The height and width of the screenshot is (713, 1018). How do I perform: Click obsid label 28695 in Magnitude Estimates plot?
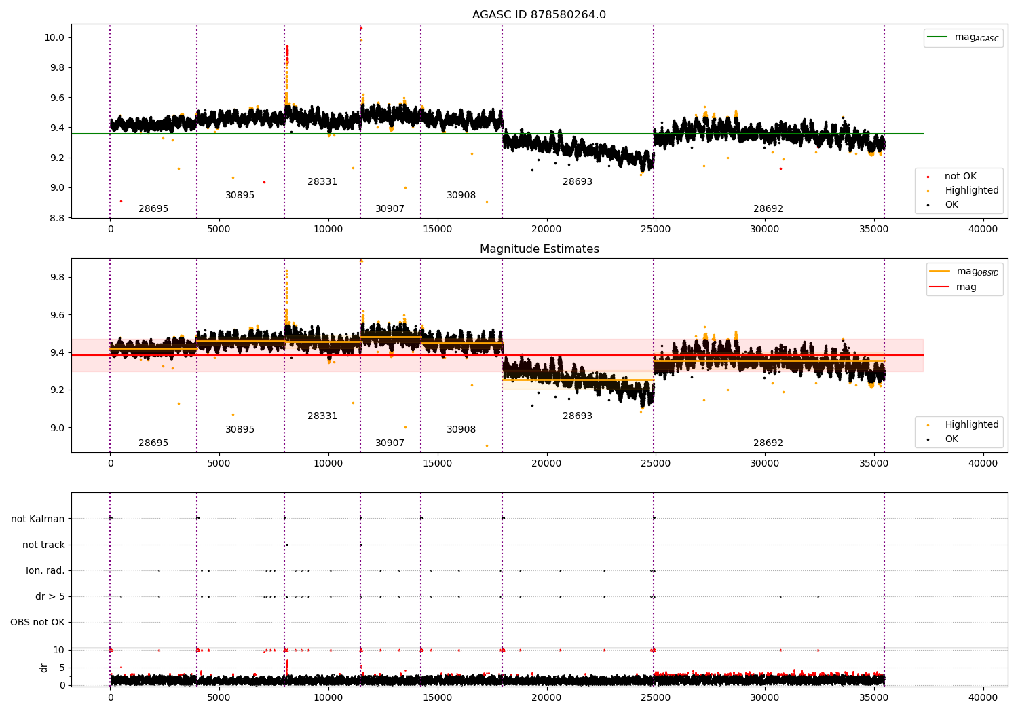click(153, 443)
